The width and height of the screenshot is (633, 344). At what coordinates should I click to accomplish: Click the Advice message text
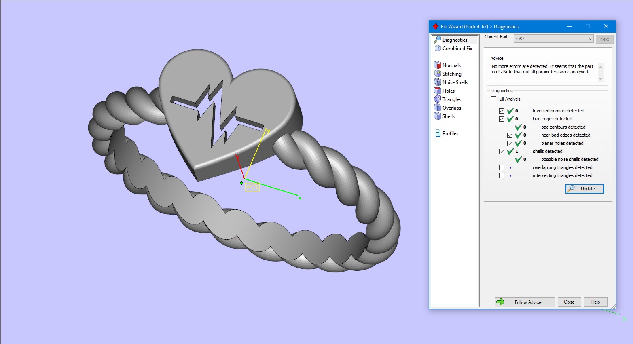(x=542, y=69)
